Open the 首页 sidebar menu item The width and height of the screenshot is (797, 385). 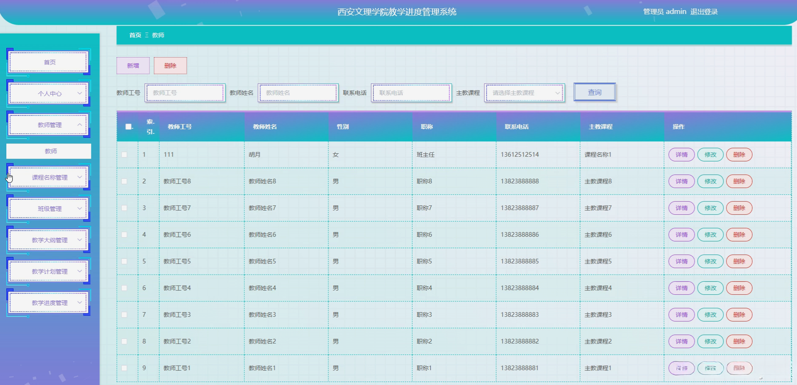coord(49,62)
